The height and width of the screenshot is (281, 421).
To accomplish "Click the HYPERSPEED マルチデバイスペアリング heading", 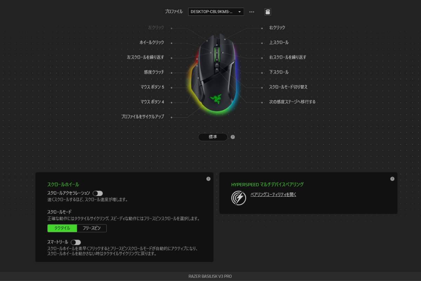I will pyautogui.click(x=267, y=184).
